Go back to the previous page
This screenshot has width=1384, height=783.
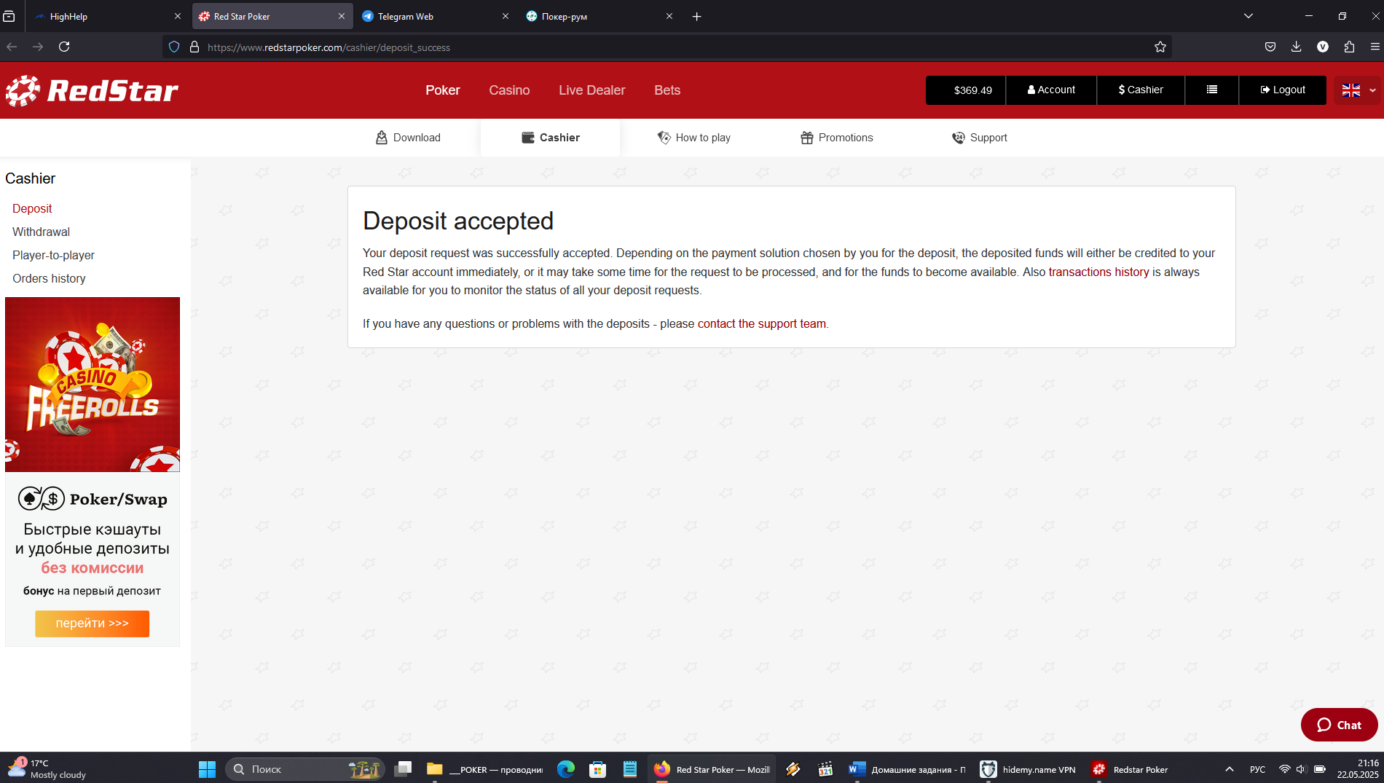click(12, 47)
